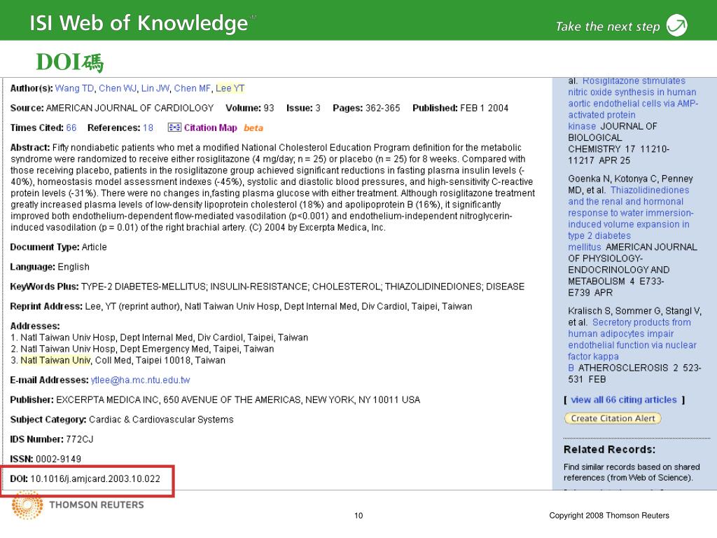Open Thiazolidinediones and the renal response article
The height and width of the screenshot is (538, 717).
[631, 219]
